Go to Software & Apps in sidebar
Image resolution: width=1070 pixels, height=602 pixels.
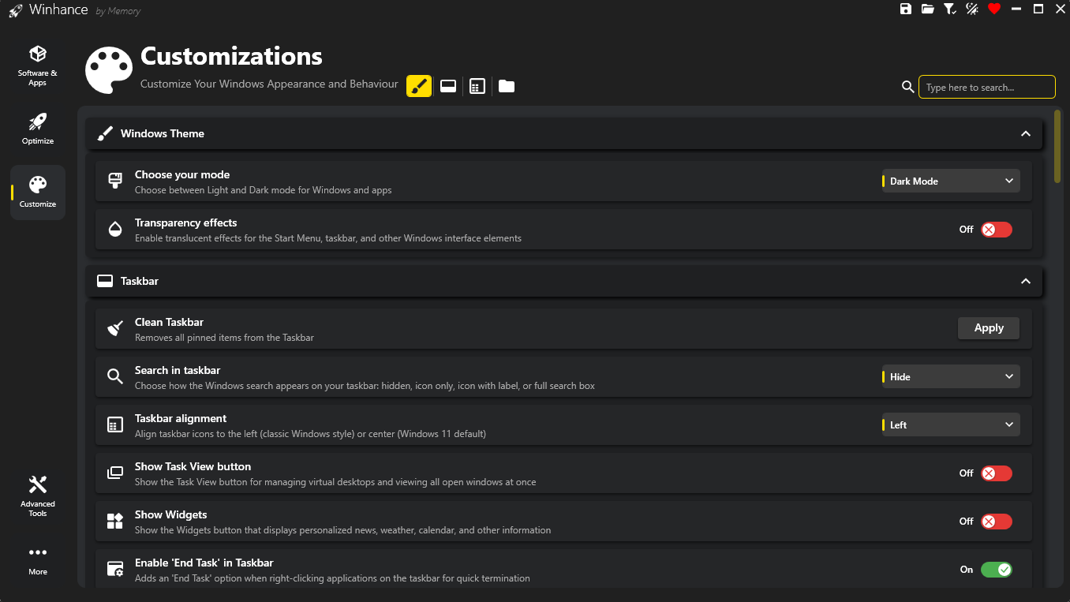tap(38, 65)
